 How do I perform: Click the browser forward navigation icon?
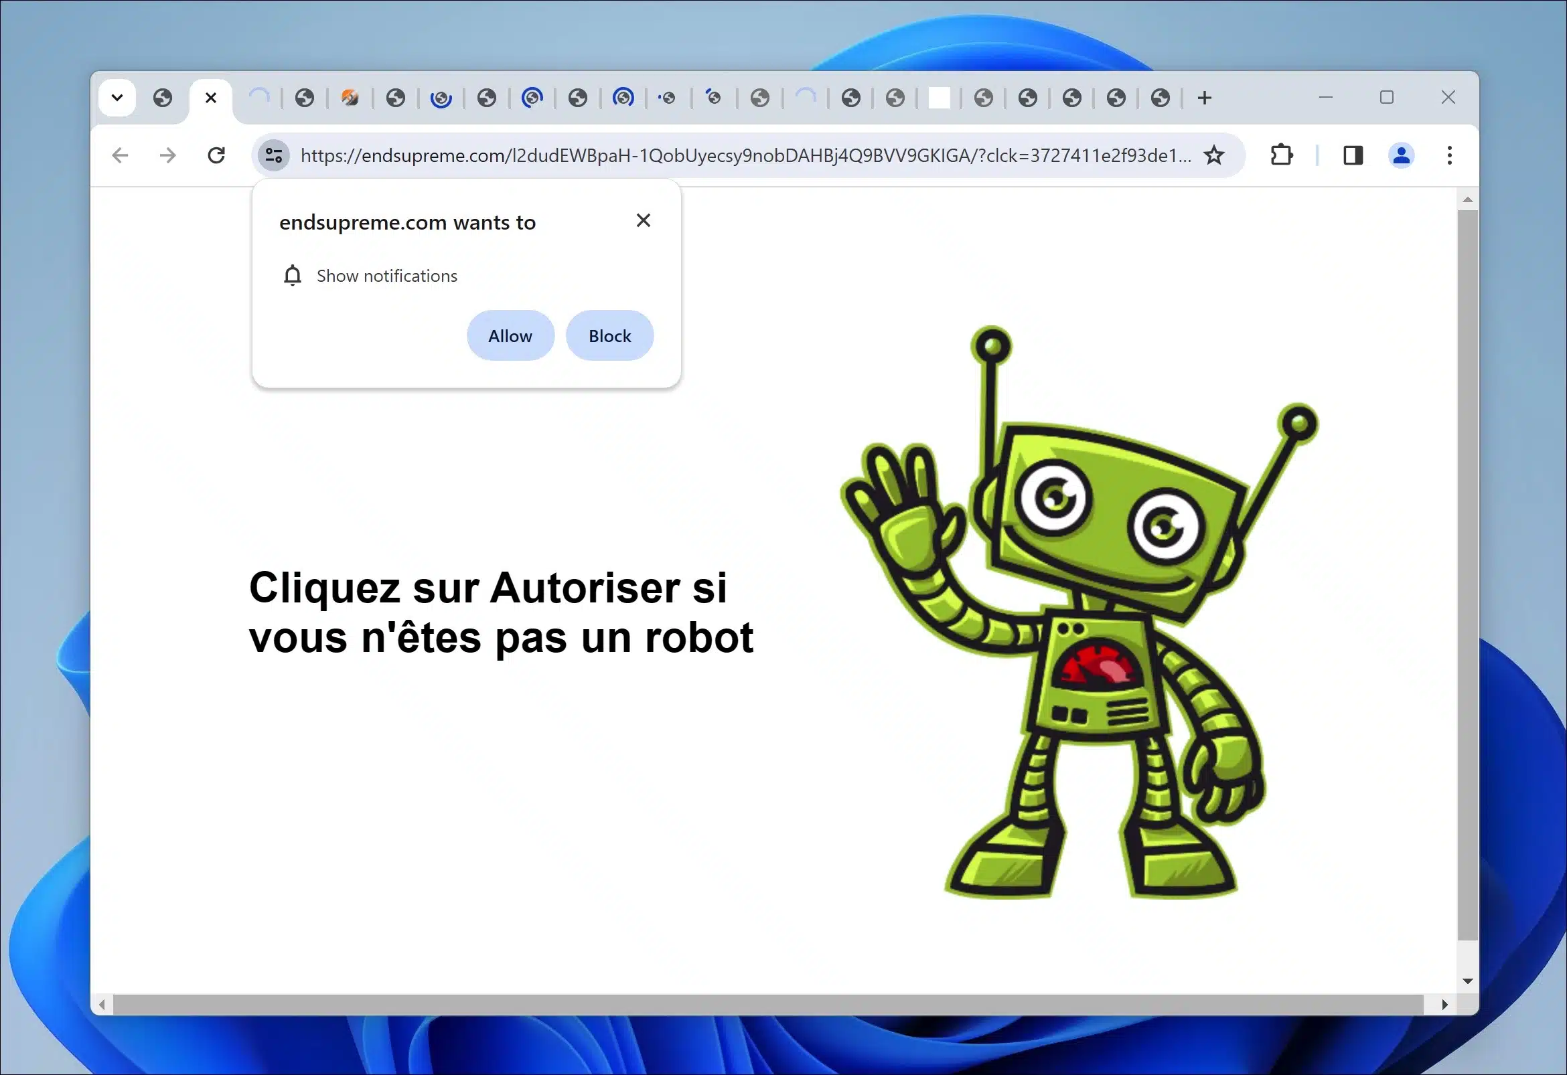point(167,155)
